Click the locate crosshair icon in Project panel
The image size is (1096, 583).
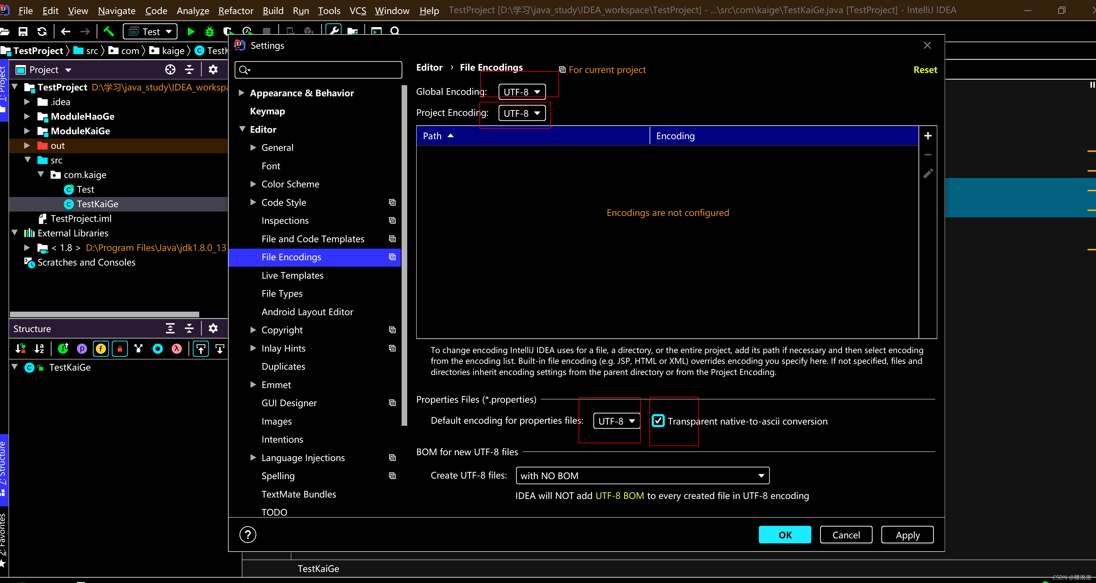(170, 70)
